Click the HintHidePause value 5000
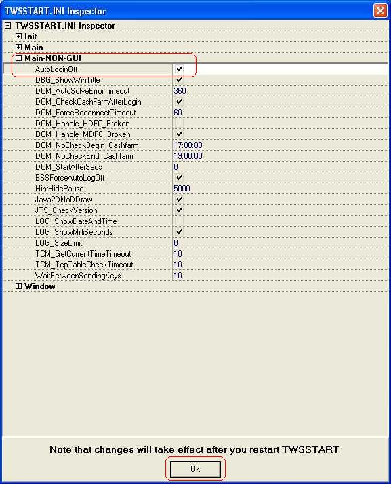The height and width of the screenshot is (484, 391). point(182,189)
